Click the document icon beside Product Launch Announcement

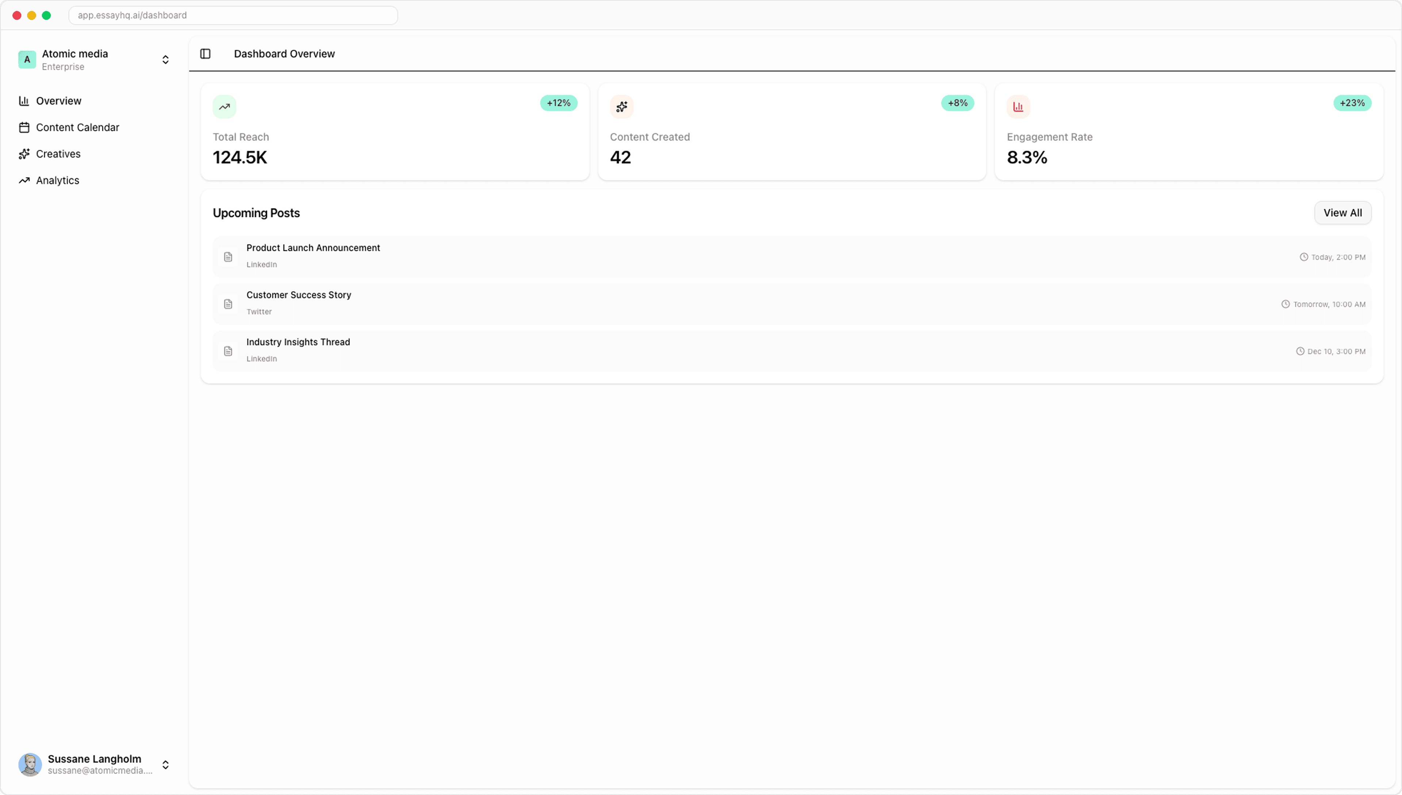click(229, 257)
